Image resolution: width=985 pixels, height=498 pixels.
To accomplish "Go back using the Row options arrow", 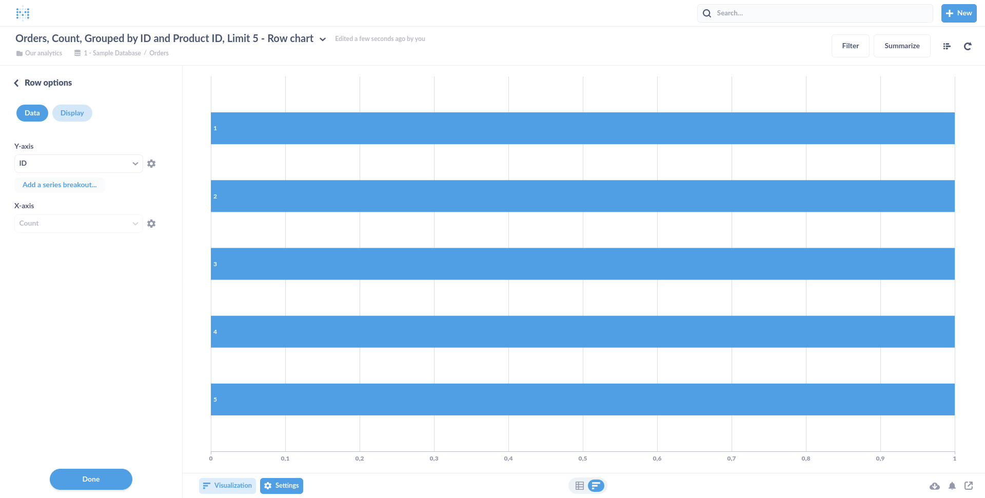I will point(16,83).
